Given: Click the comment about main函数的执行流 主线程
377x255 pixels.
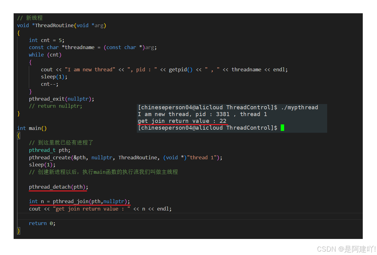Looking at the screenshot, I should coord(103,172).
